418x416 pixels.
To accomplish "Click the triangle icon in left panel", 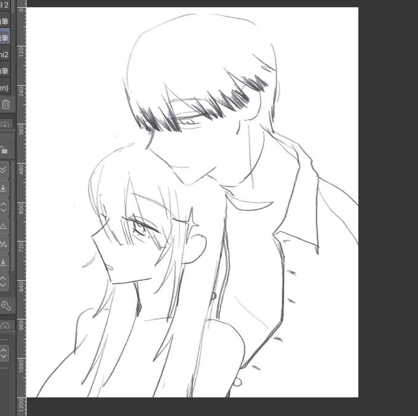I will 3,226.
